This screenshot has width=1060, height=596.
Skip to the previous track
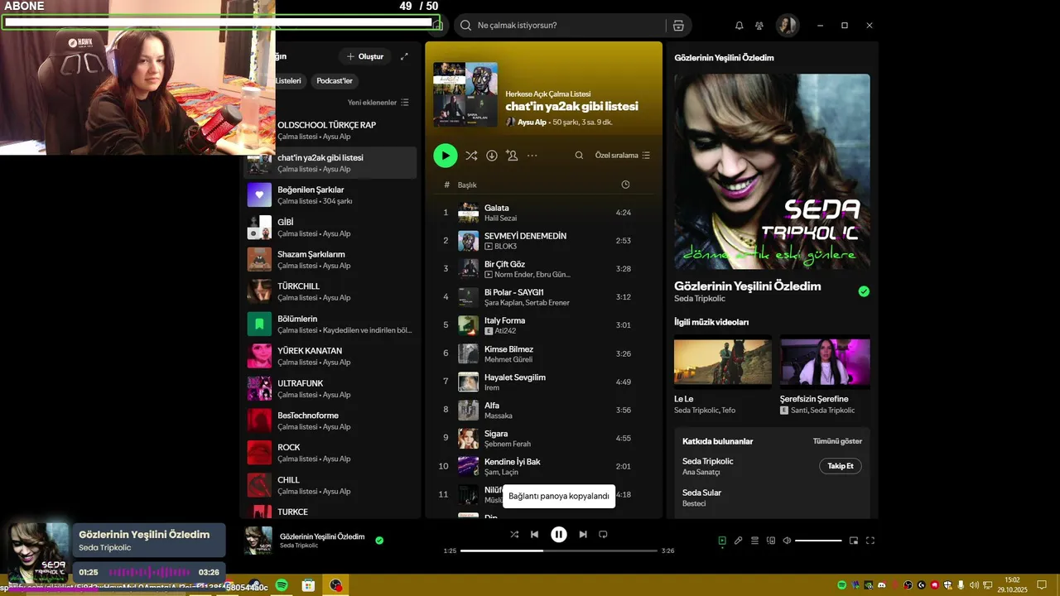click(535, 535)
